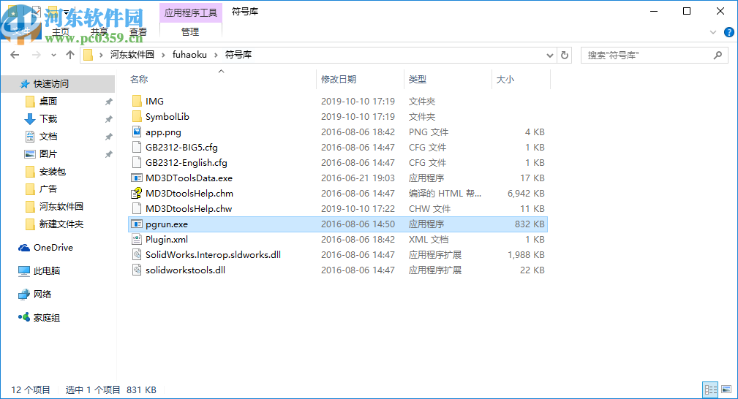The height and width of the screenshot is (399, 738).
Task: Switch to details view layout
Action: 711,389
